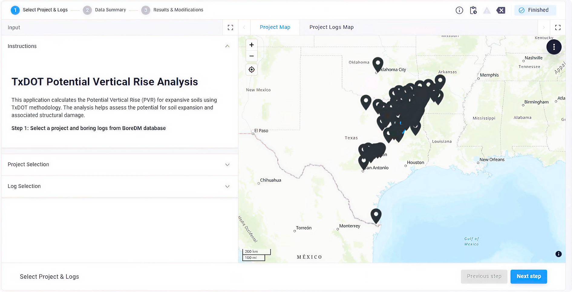The width and height of the screenshot is (572, 292).
Task: Go to step 3 Results & Modifications
Action: (x=172, y=10)
